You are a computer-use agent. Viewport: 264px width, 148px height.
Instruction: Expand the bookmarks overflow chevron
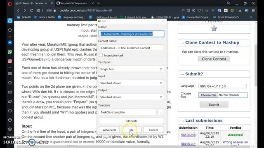coord(251,17)
